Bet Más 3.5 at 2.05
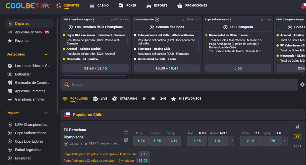The height and width of the screenshot is (165, 306). tap(197, 141)
